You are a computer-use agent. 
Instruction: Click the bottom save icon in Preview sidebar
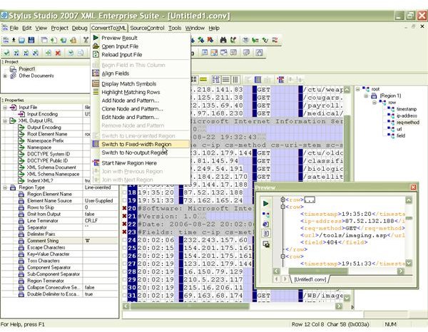[266, 244]
